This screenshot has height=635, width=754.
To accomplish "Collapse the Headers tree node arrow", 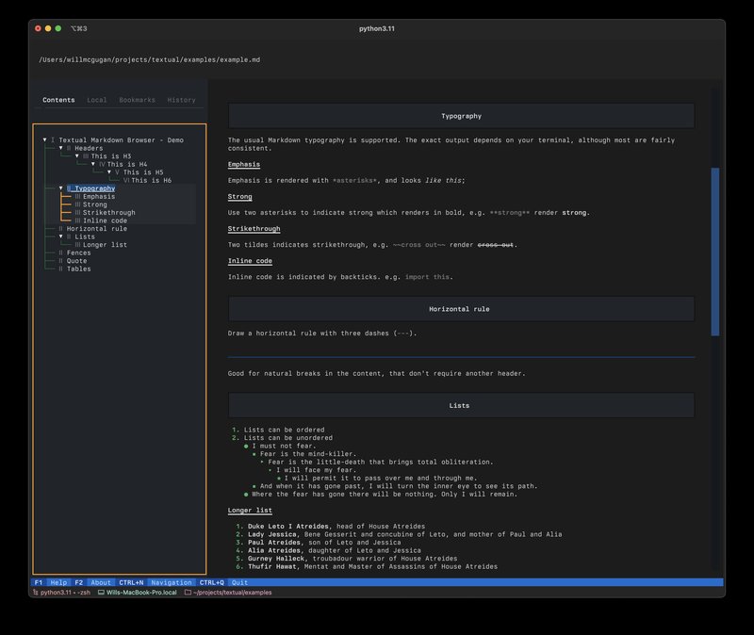I will tap(60, 148).
